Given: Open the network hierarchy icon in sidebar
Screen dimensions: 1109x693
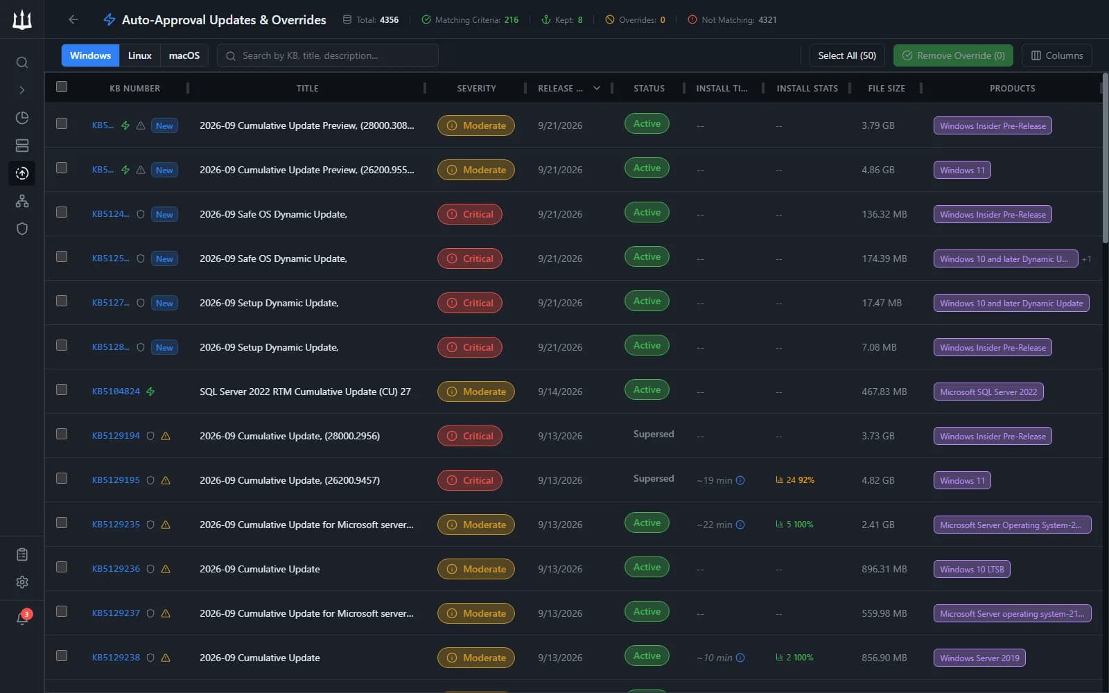Looking at the screenshot, I should pyautogui.click(x=22, y=201).
